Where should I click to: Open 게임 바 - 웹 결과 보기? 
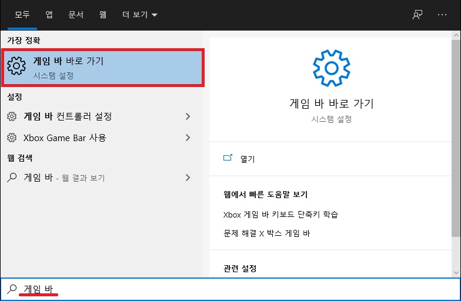tap(101, 178)
